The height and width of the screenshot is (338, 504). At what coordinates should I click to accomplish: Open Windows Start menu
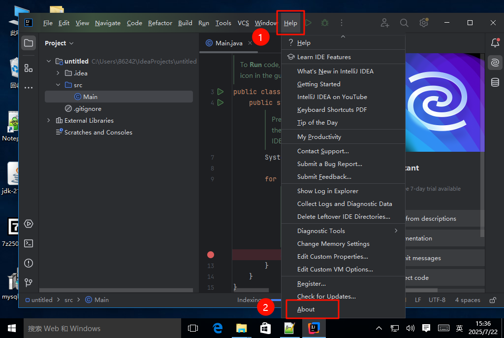[12, 328]
